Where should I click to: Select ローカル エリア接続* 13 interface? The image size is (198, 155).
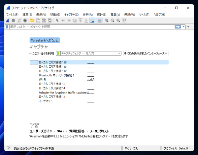99,67
